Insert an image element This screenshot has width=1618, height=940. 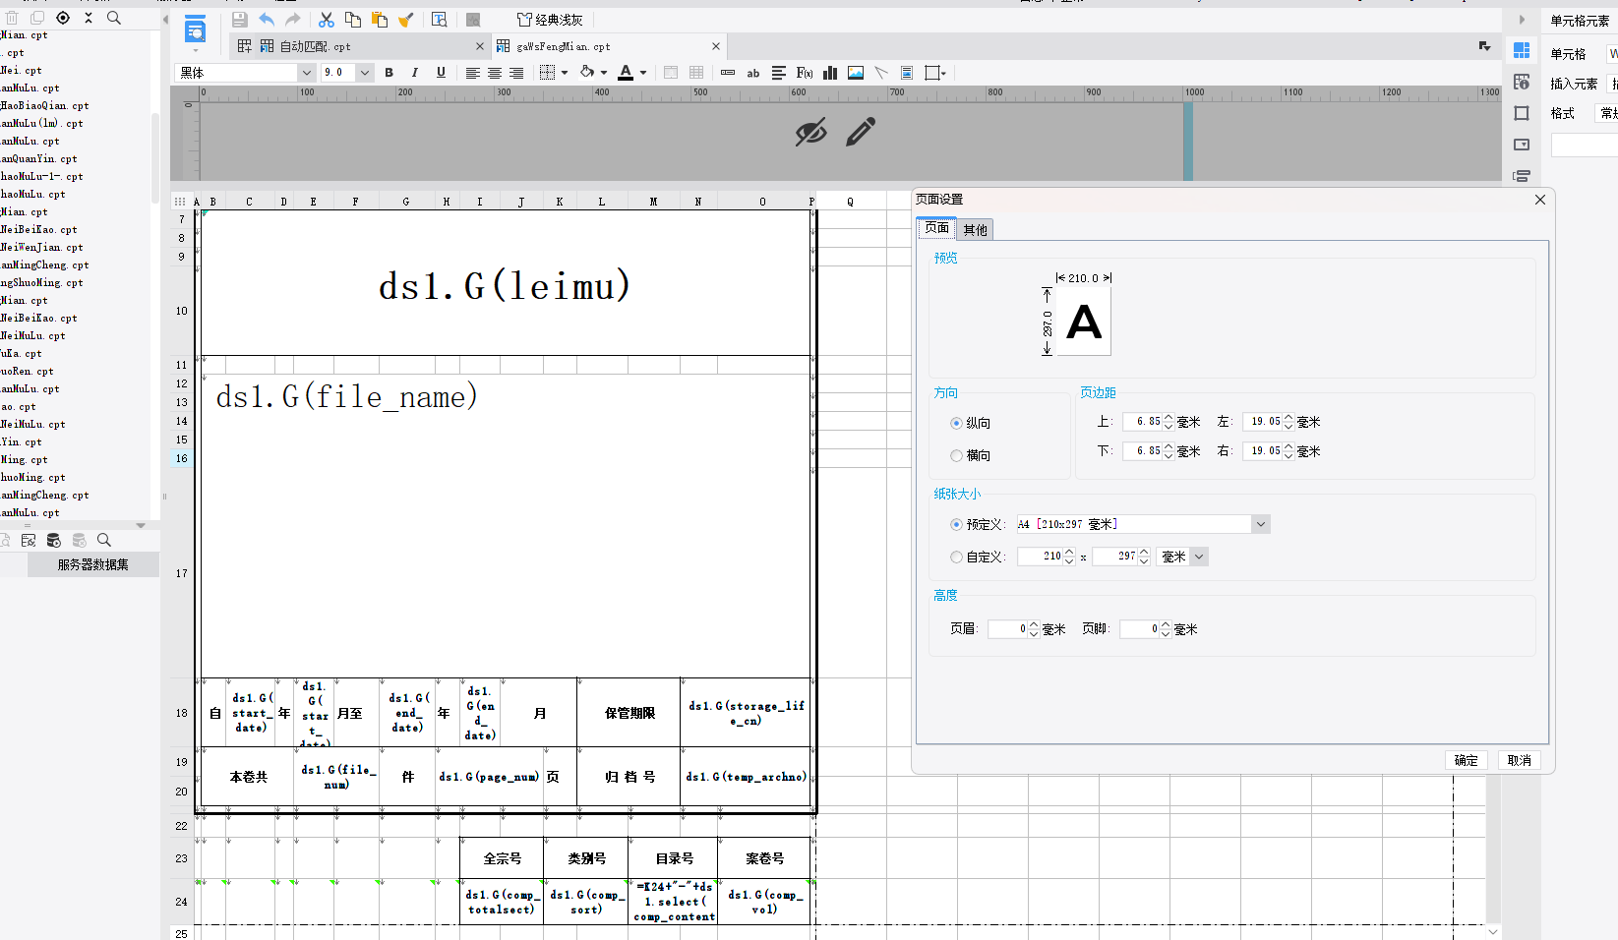coord(856,73)
